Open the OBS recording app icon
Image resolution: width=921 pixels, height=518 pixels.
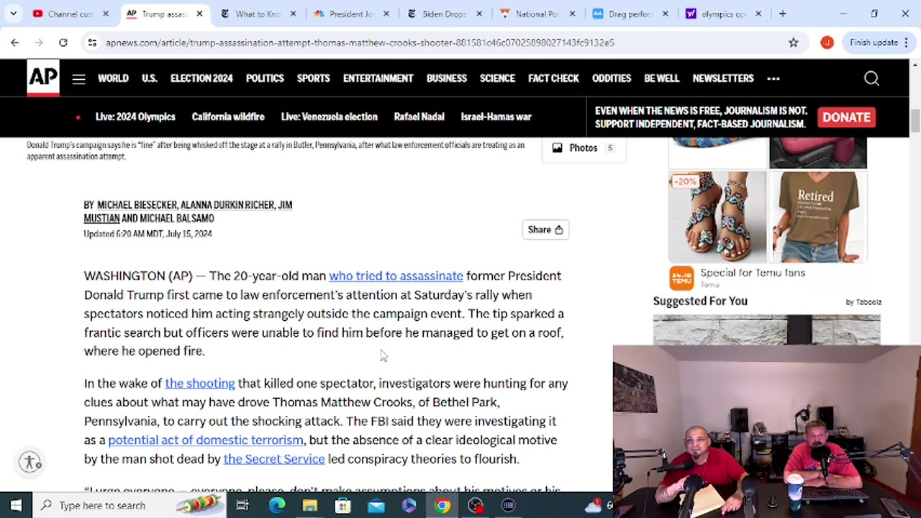(x=476, y=505)
